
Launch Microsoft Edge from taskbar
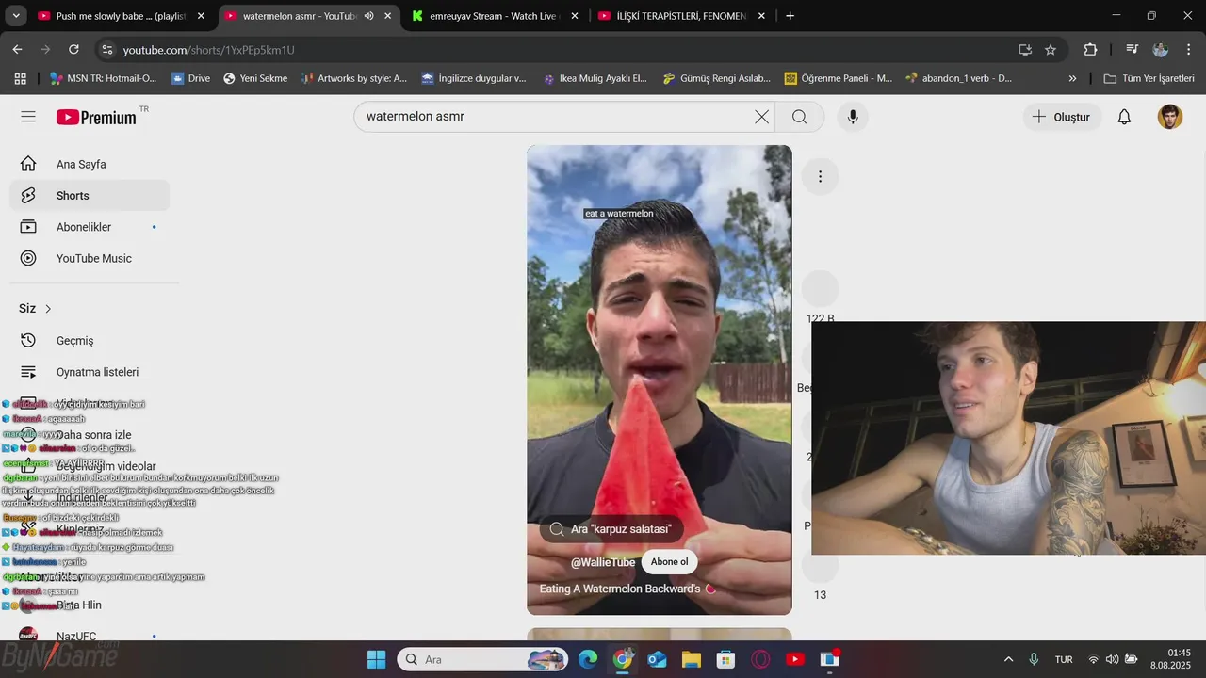588,659
